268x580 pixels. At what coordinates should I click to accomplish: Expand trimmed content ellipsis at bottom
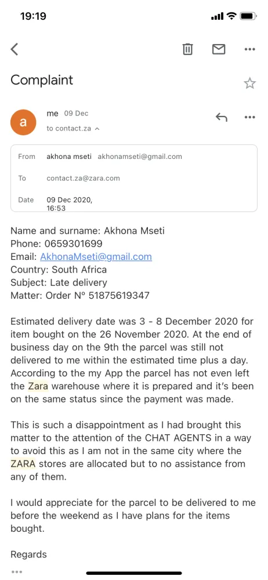point(17,572)
